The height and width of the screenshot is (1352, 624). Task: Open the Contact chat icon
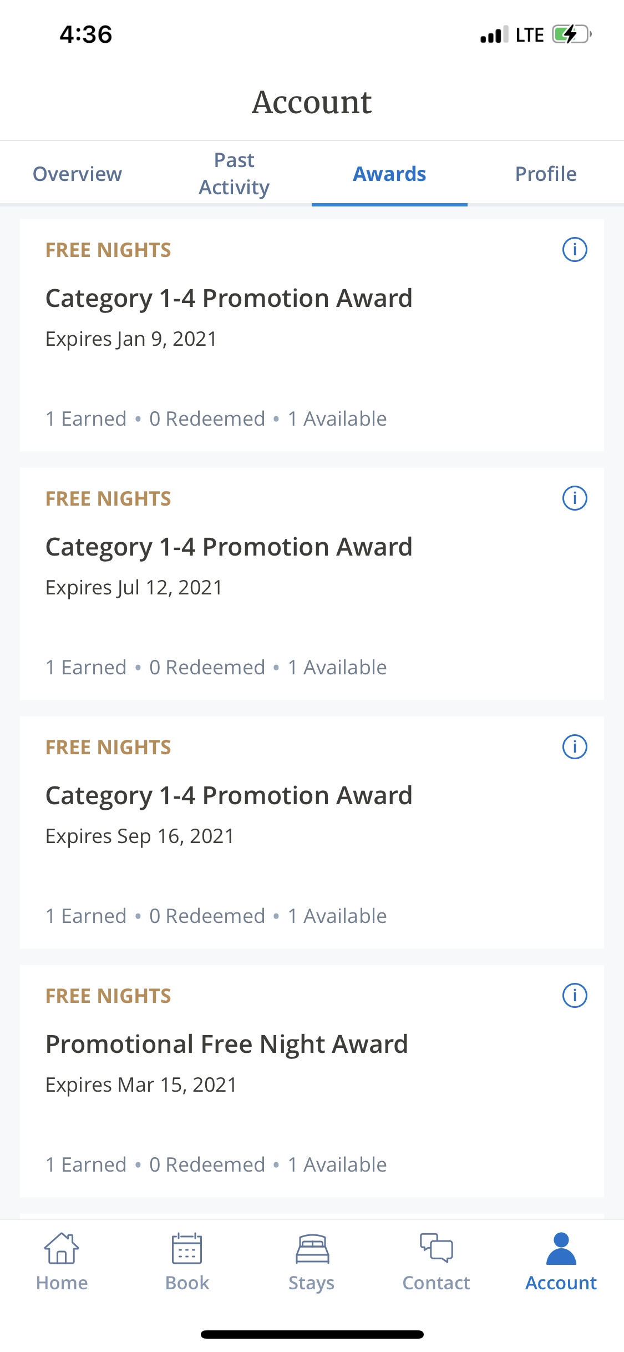pos(437,1248)
